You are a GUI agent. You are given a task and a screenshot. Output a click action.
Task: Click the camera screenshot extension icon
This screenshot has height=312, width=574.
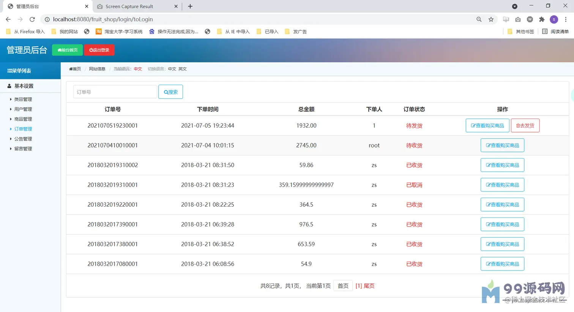[518, 19]
